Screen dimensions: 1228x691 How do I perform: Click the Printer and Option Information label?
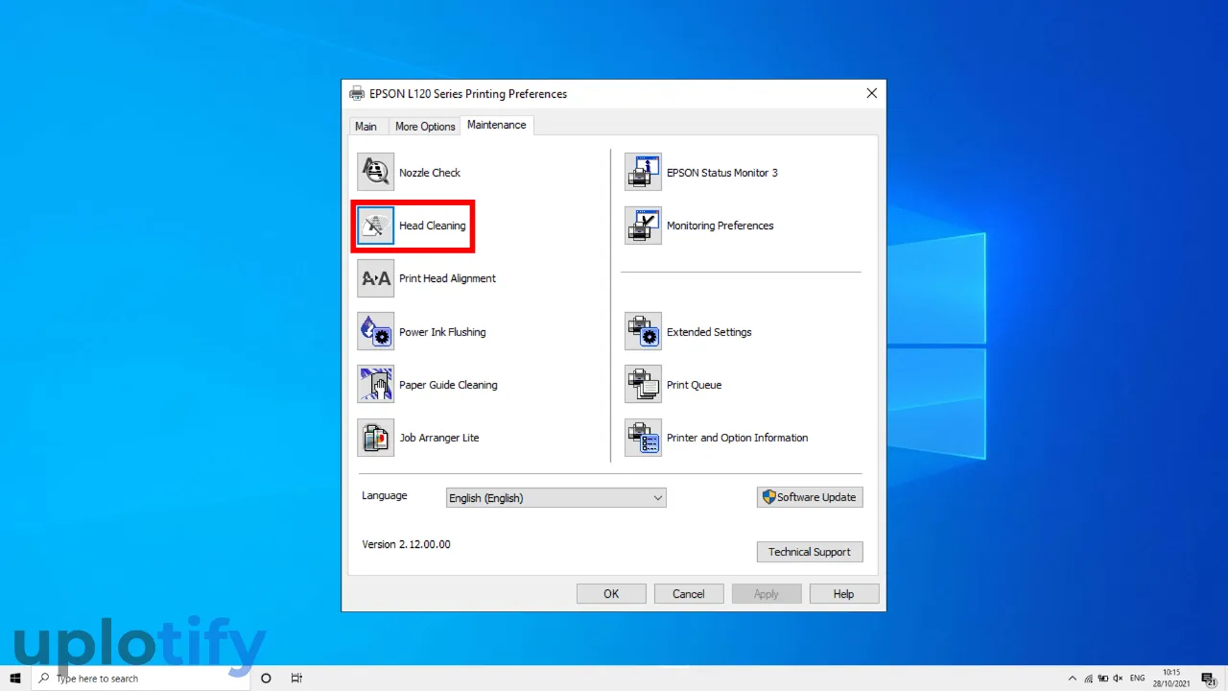738,438
